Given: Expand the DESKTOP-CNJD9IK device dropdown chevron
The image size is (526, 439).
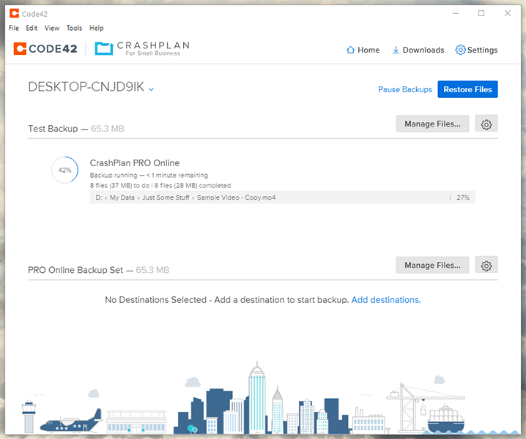Looking at the screenshot, I should [x=152, y=89].
